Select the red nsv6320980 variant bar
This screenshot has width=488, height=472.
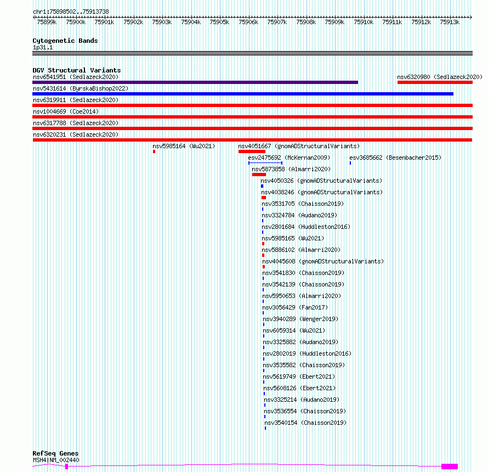[435, 82]
